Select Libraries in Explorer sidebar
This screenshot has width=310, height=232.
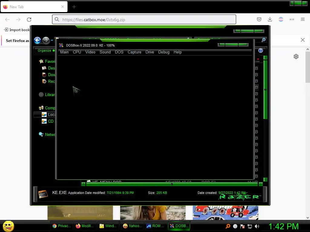47,95
